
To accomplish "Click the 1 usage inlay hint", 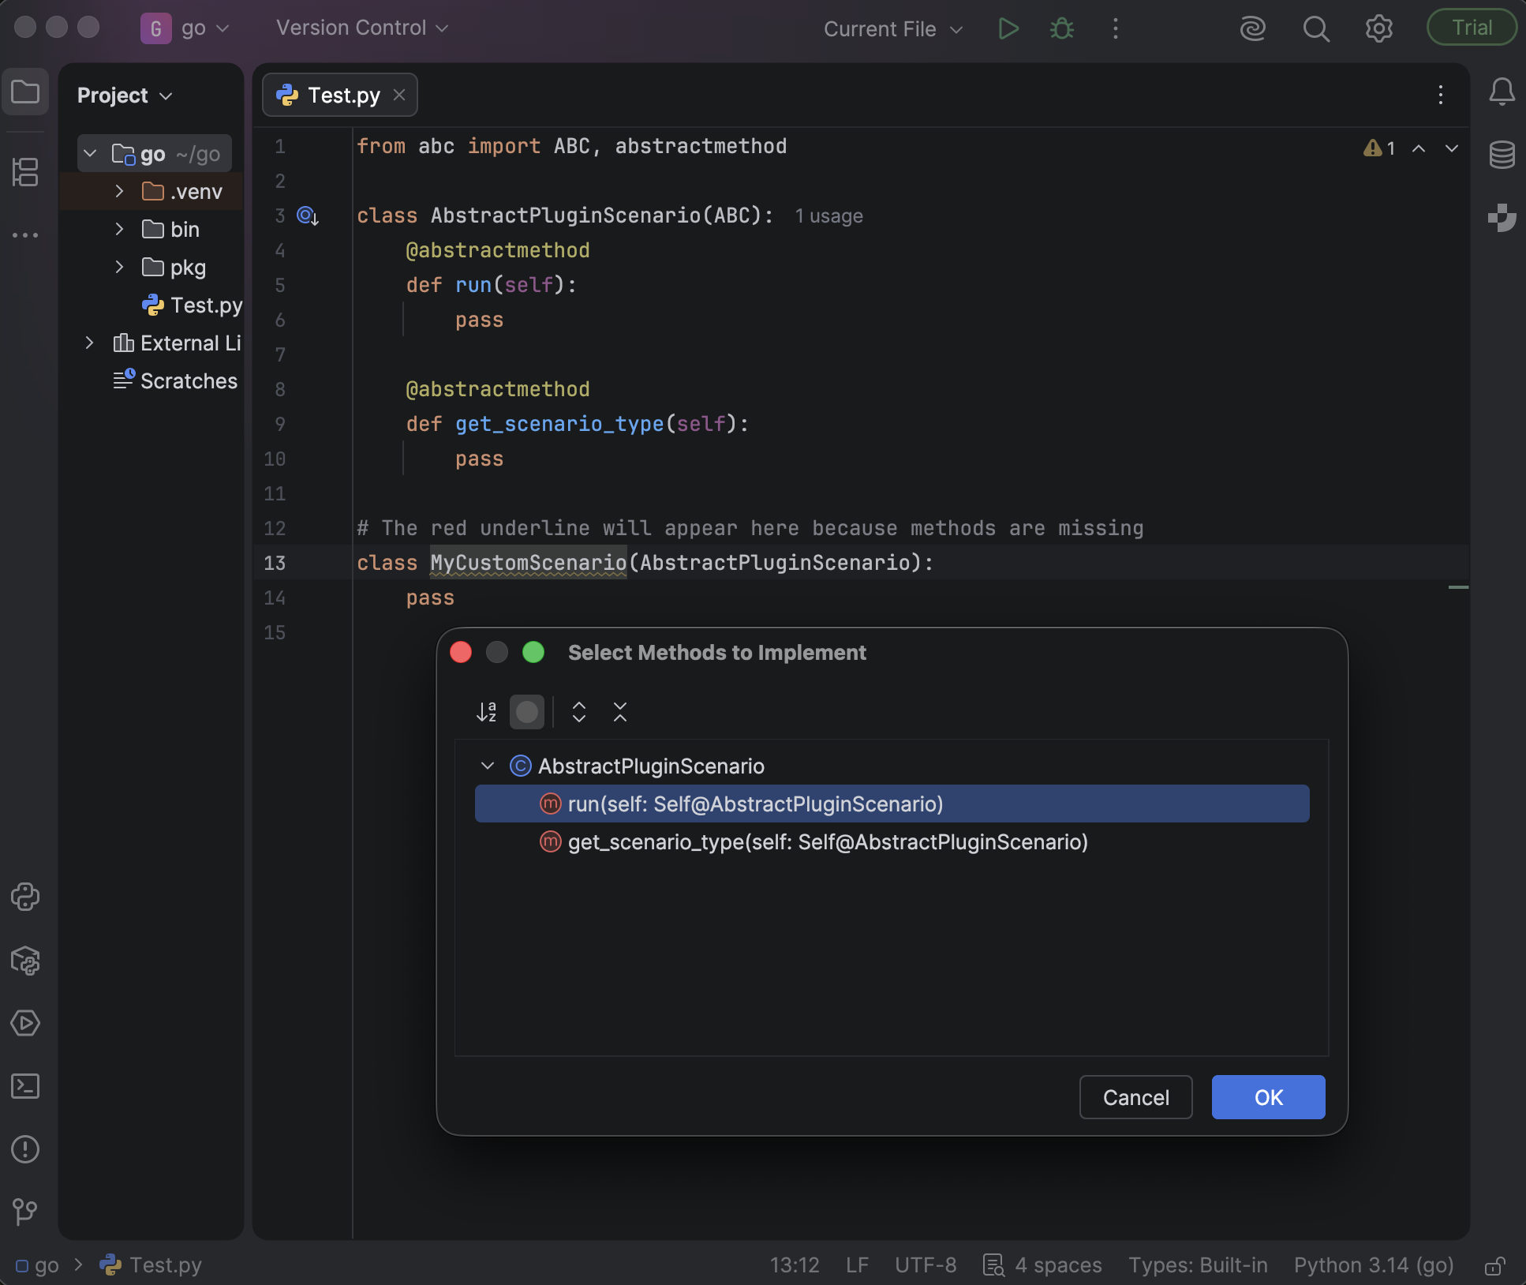I will tap(828, 216).
